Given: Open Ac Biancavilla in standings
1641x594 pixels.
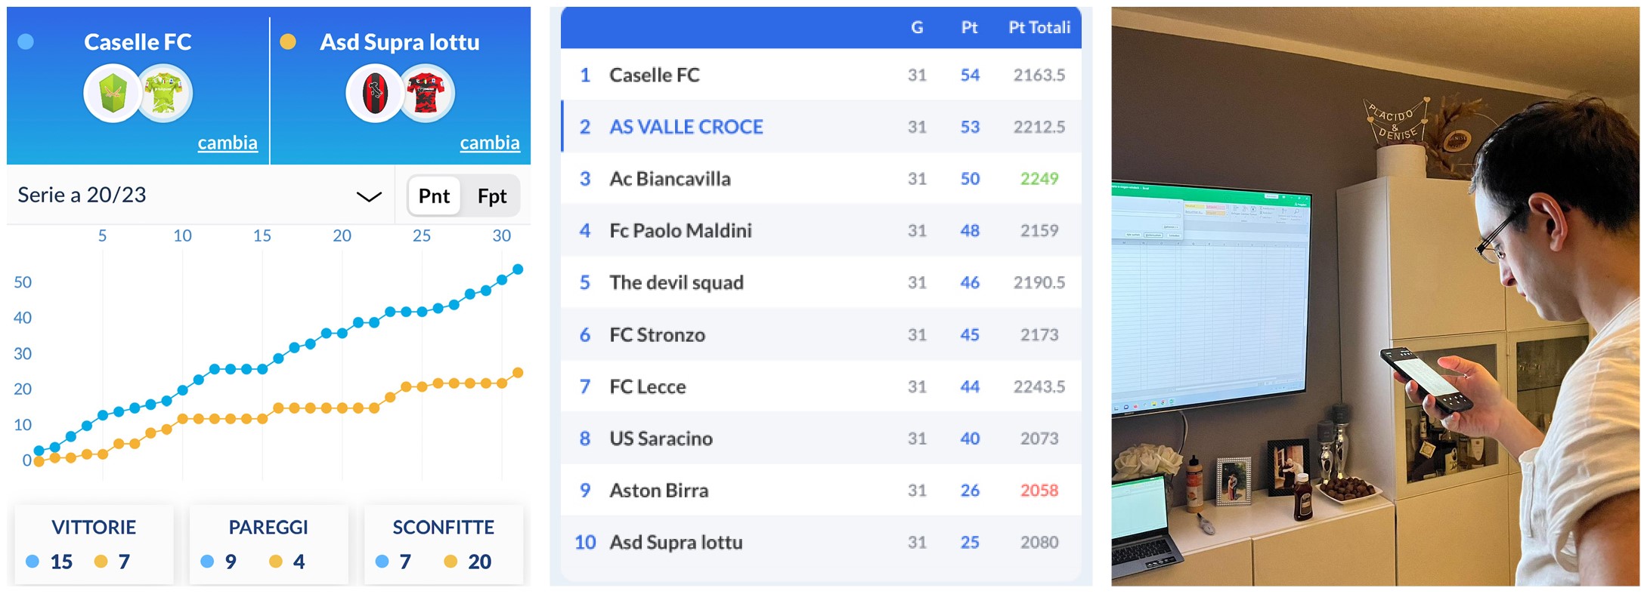Looking at the screenshot, I should 670,179.
